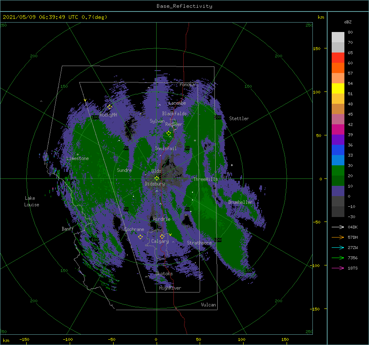Image resolution: width=369 pixels, height=345 pixels.
Task: Click the Okotoks city label
Action: pyautogui.click(x=164, y=274)
